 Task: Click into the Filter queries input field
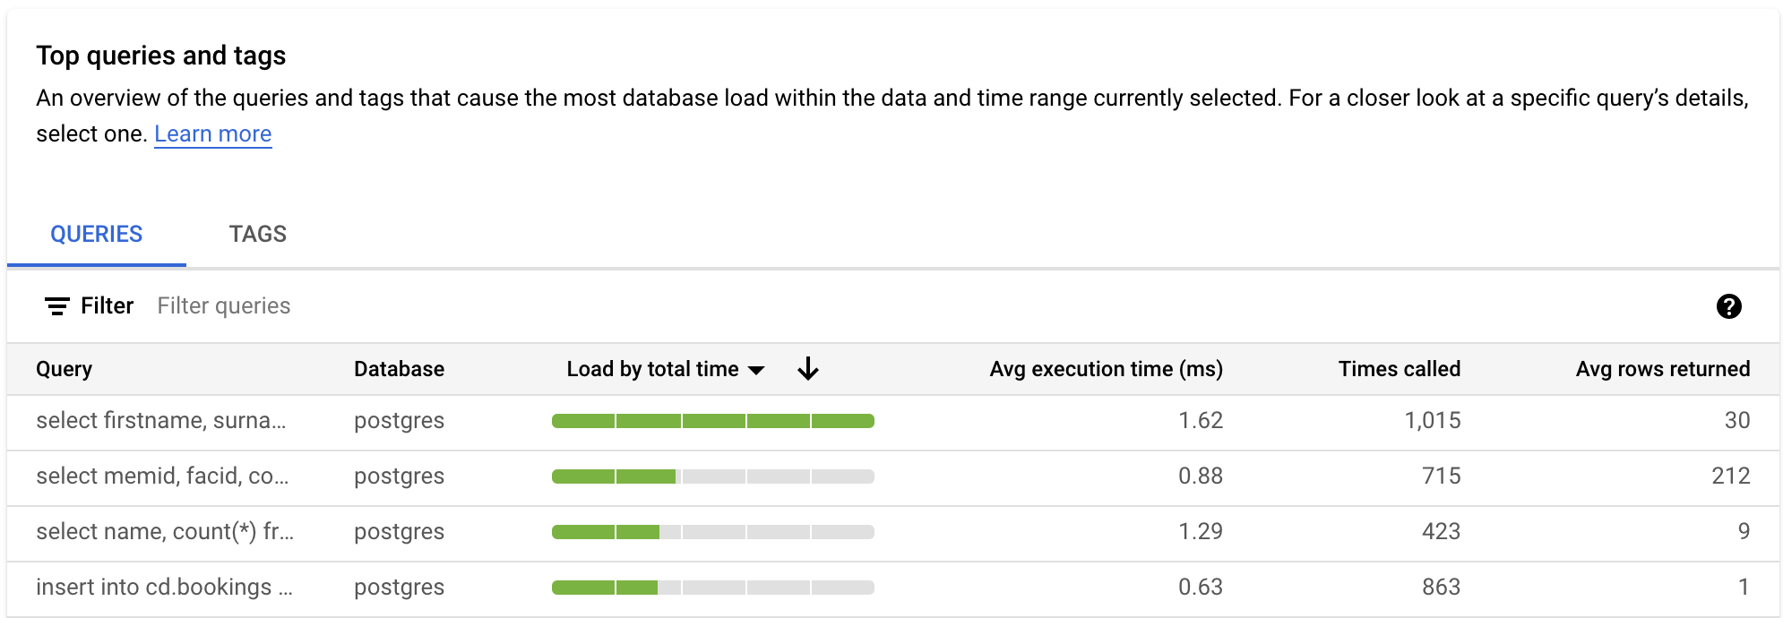223,305
